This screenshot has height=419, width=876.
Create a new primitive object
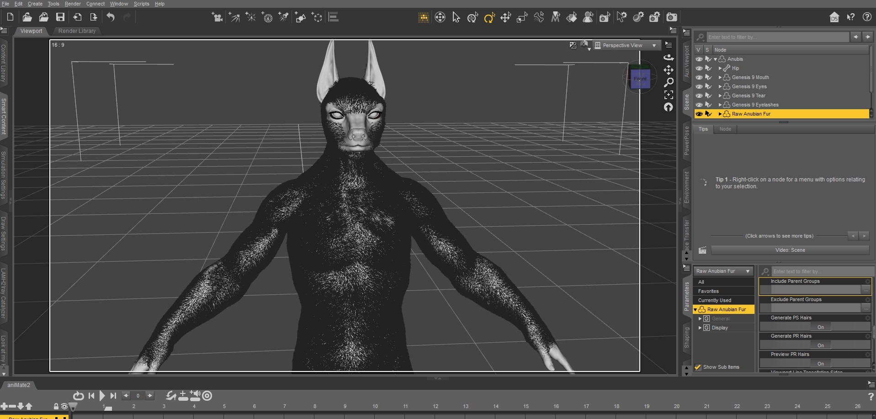[x=300, y=17]
